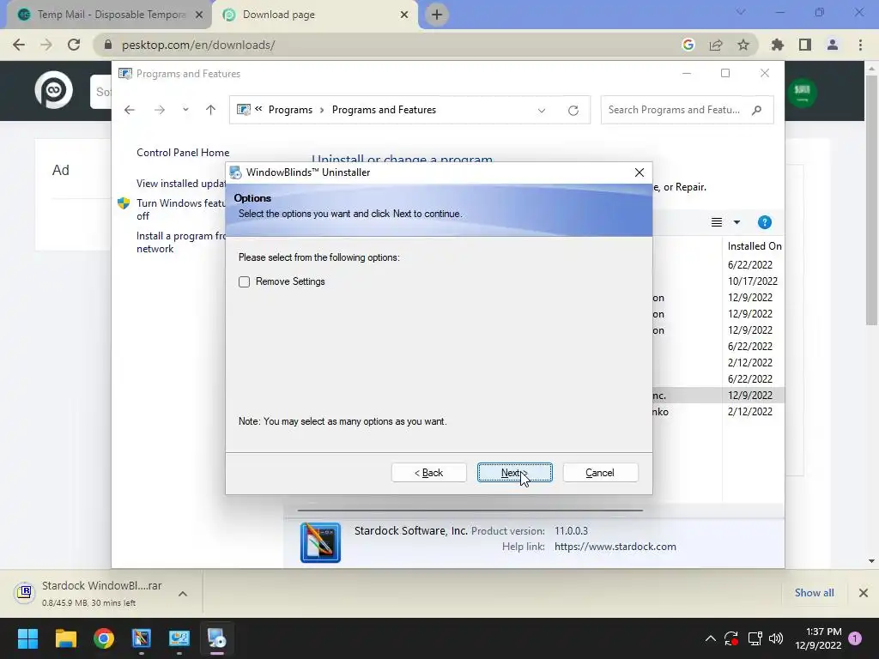Check the Remove Settings checkbox
The image size is (879, 659).
coord(244,281)
